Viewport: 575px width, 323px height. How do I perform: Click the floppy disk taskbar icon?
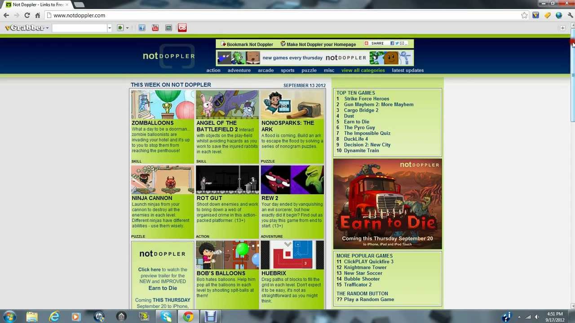coord(211,317)
